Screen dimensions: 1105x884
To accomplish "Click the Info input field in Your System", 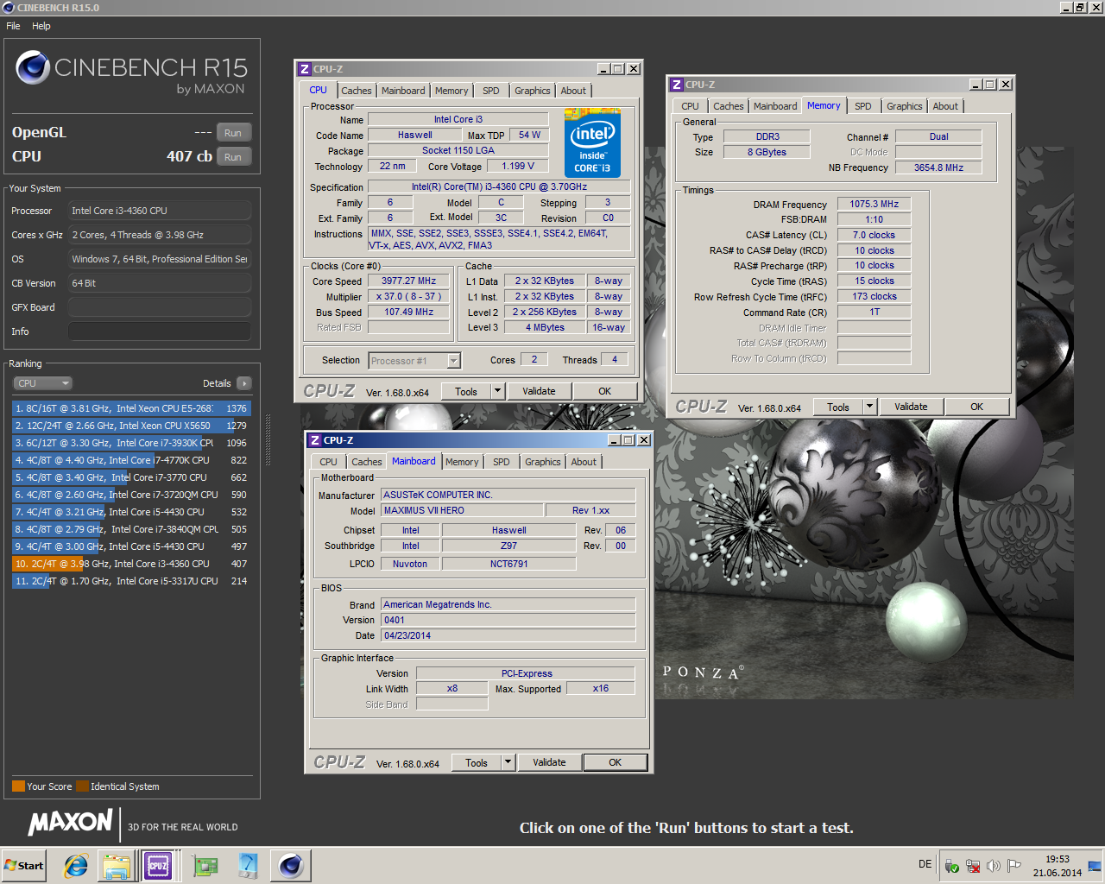I will coord(160,331).
